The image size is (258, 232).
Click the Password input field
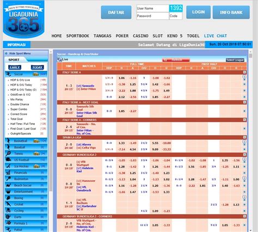[x=152, y=16]
